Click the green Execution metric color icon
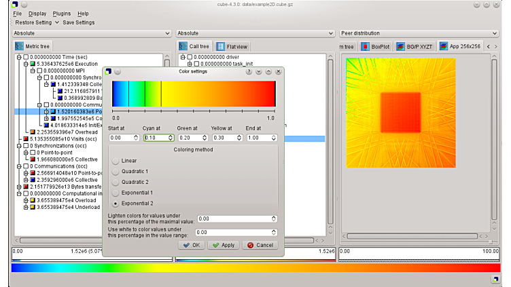Viewport: 511px width, 287px height. (32, 64)
